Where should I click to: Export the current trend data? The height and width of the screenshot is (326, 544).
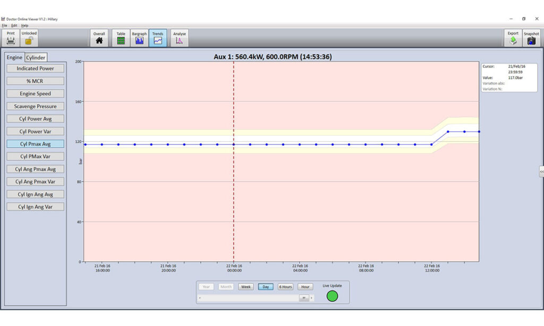(512, 37)
